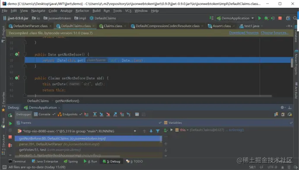Switch to DefaultJwtParser.class tab
The image size is (299, 170).
pyautogui.click(x=30, y=26)
